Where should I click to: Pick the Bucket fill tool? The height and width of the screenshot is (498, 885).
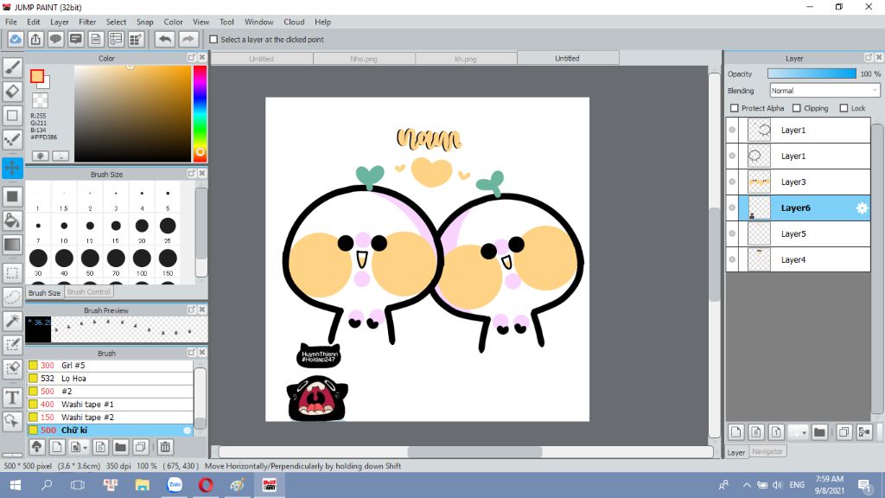[13, 220]
